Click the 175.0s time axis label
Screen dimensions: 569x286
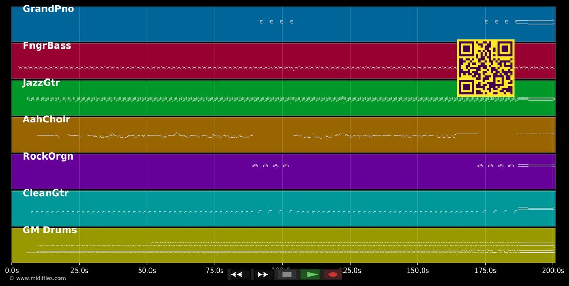[485, 271]
